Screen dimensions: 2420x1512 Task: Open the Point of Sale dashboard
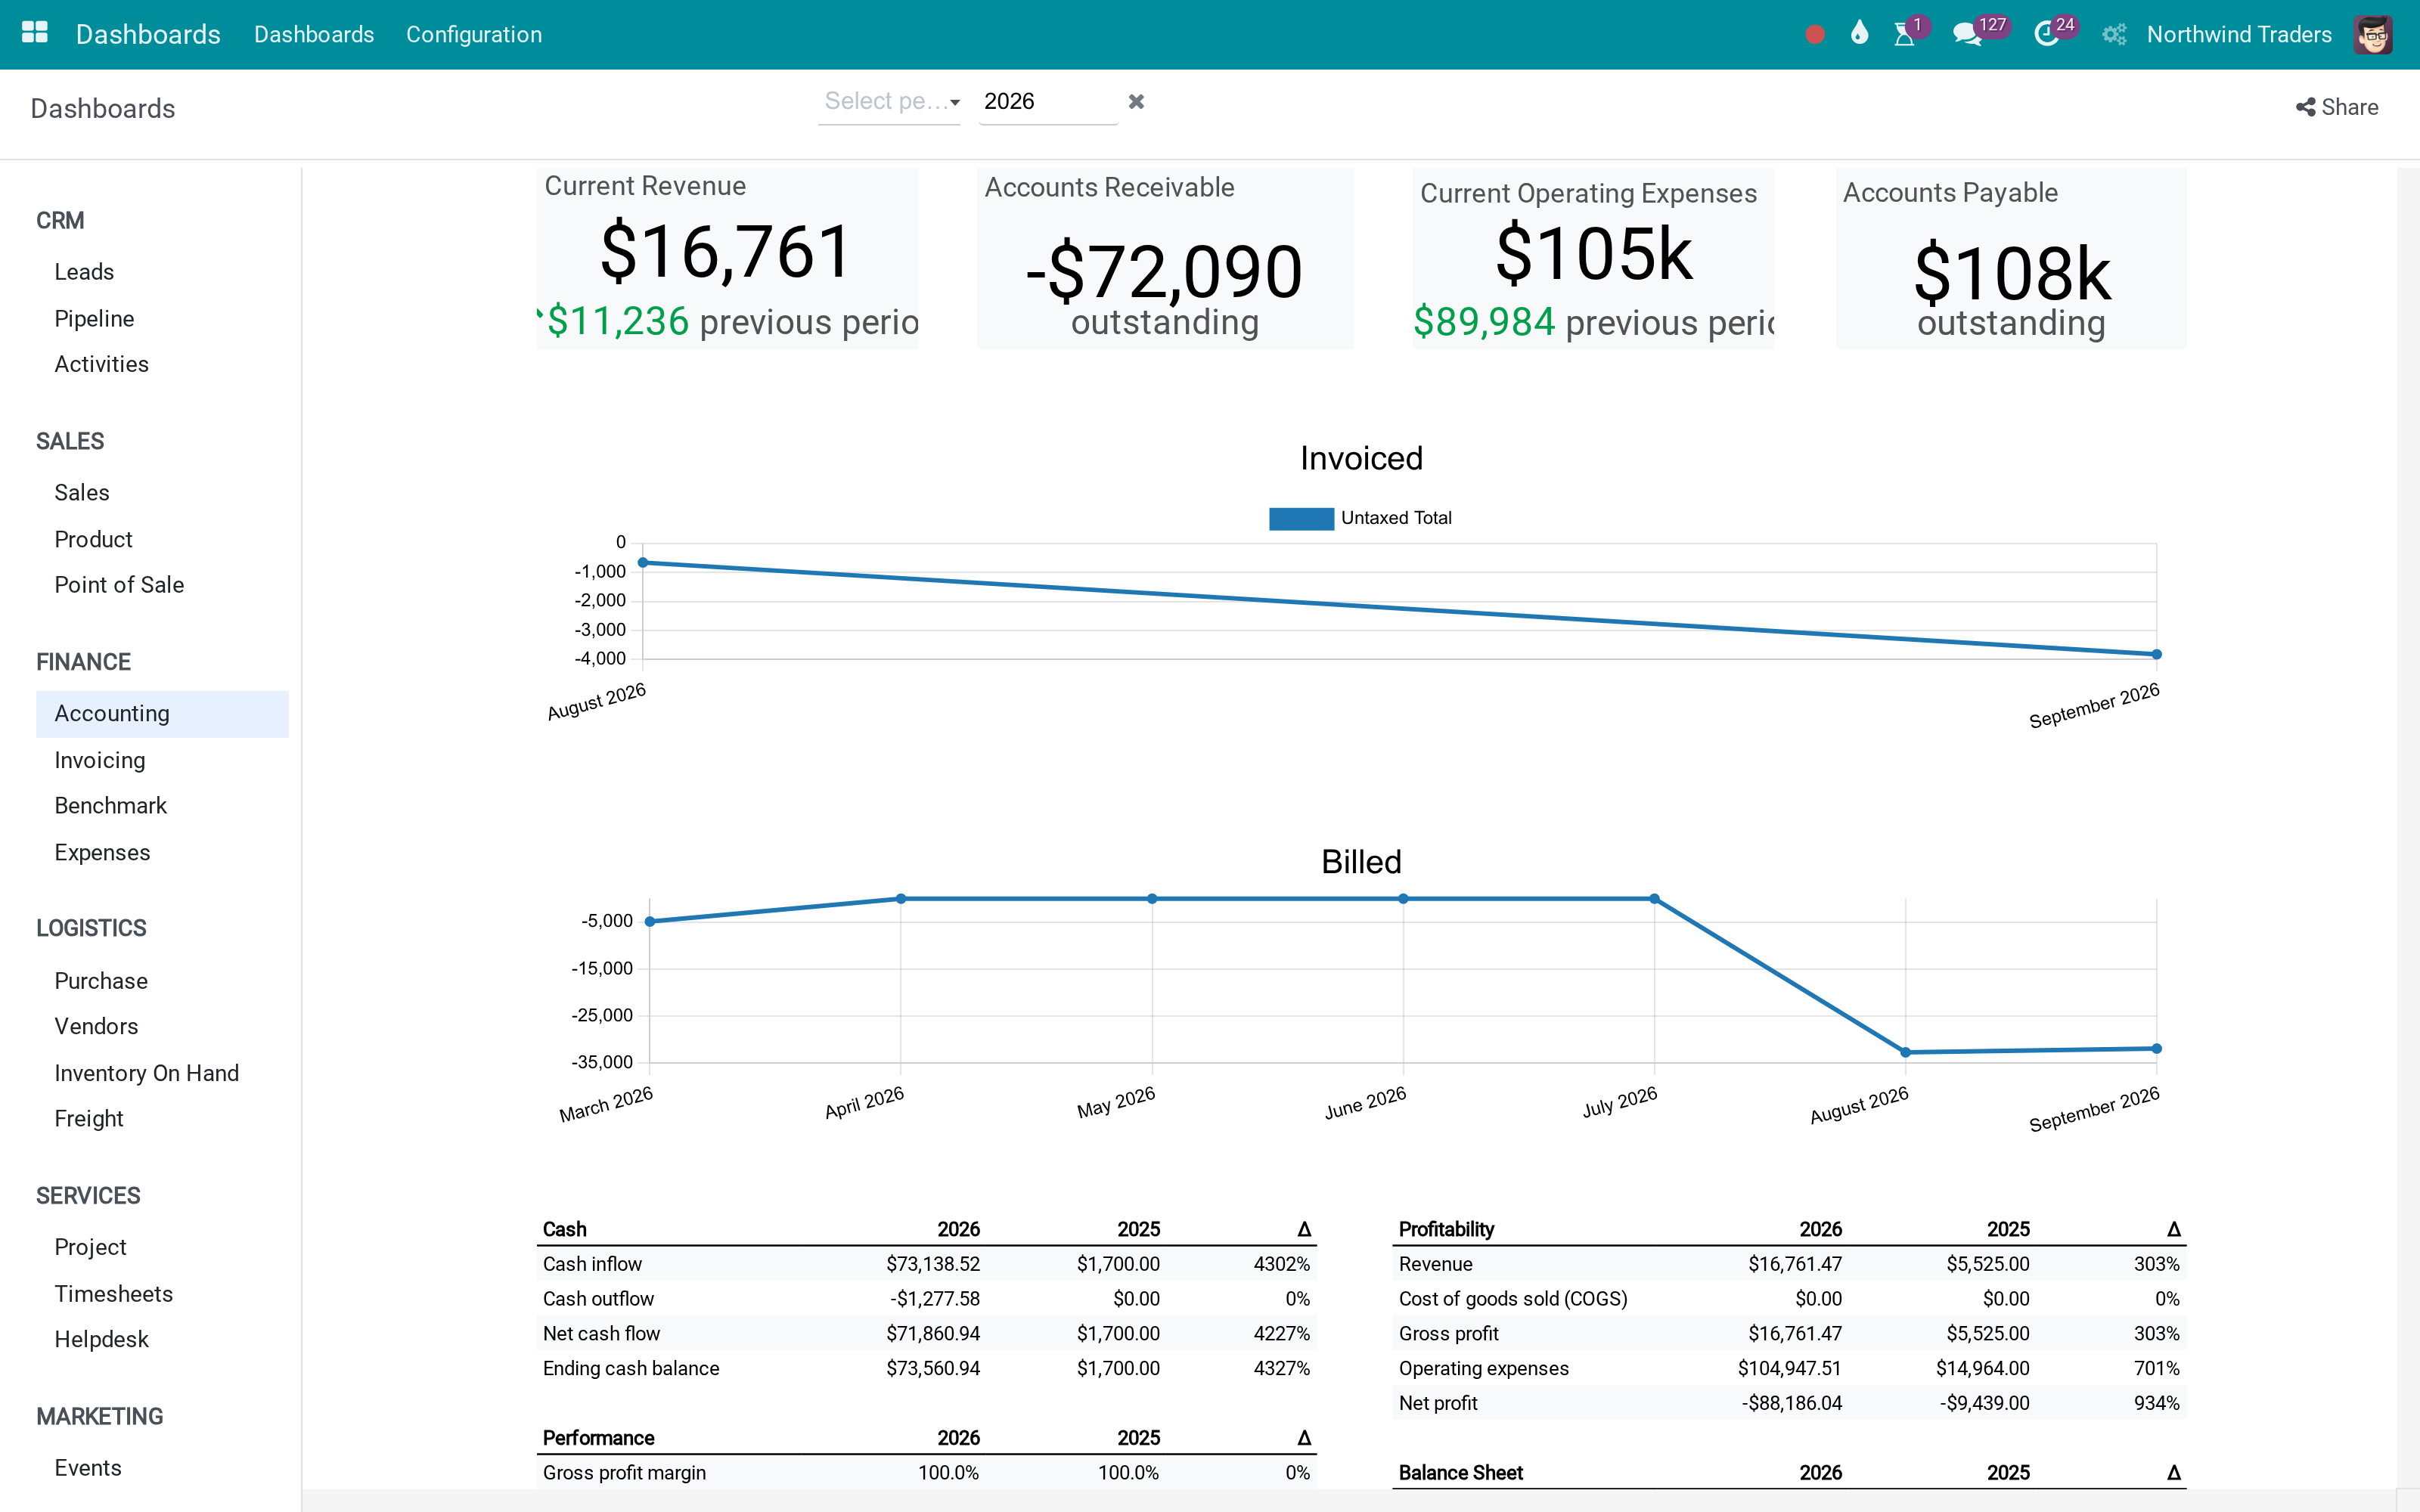pos(119,585)
